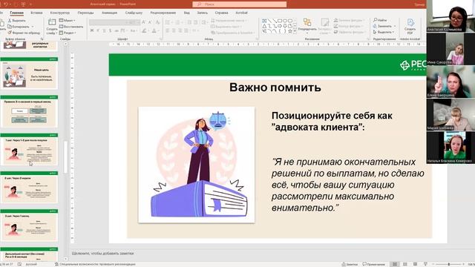The width and height of the screenshot is (475, 267).
Task: Select the rectangle shape in the shapes gallery
Action: point(280,21)
